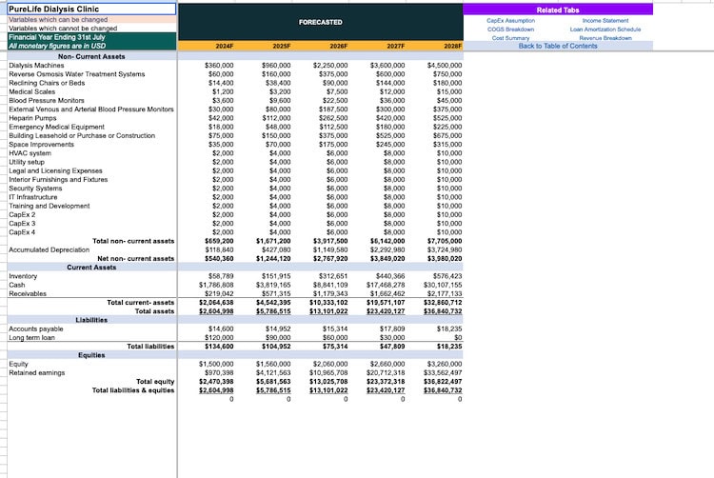Select the Heparin Pumps row label
The image size is (714, 478).
(32, 118)
